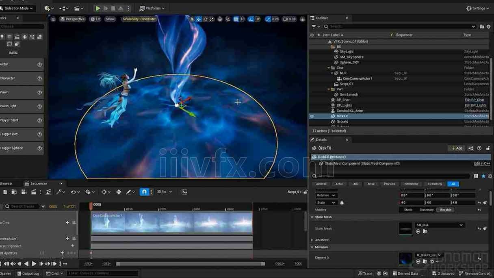The image size is (494, 278).
Task: Open the Settings dropdown at top right
Action: point(478,8)
